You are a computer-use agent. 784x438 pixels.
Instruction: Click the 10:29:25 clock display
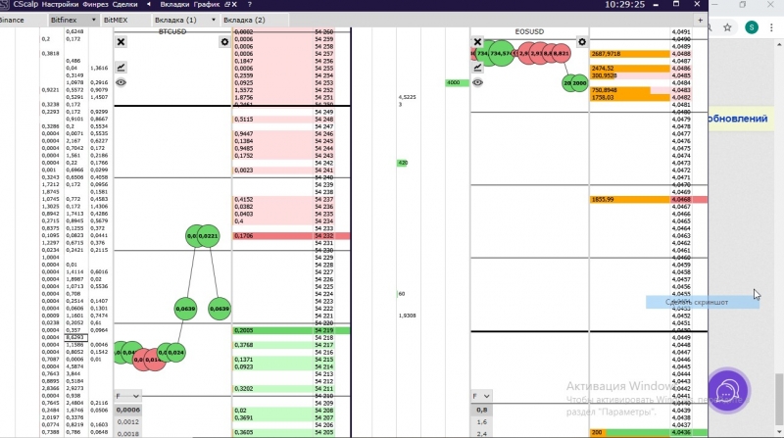624,5
